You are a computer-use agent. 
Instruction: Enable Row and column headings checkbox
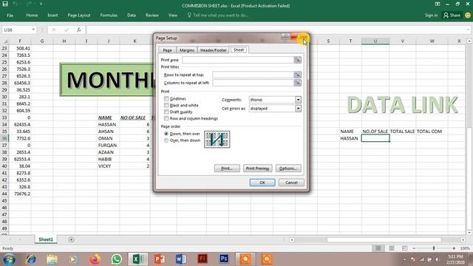click(x=166, y=118)
